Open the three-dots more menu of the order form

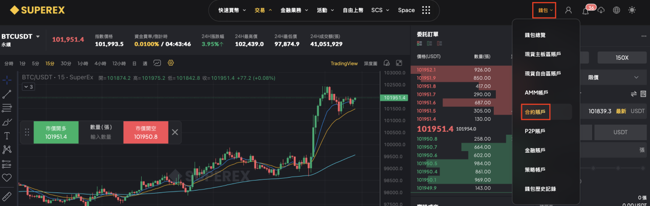pyautogui.click(x=644, y=35)
